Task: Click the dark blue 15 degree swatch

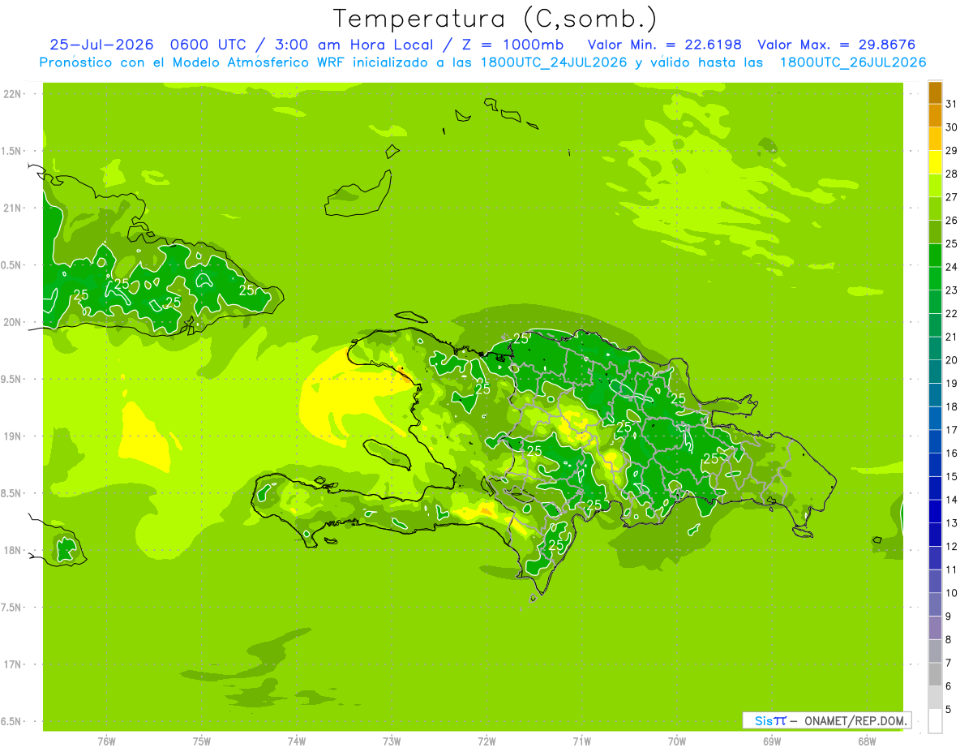Action: 935,465
